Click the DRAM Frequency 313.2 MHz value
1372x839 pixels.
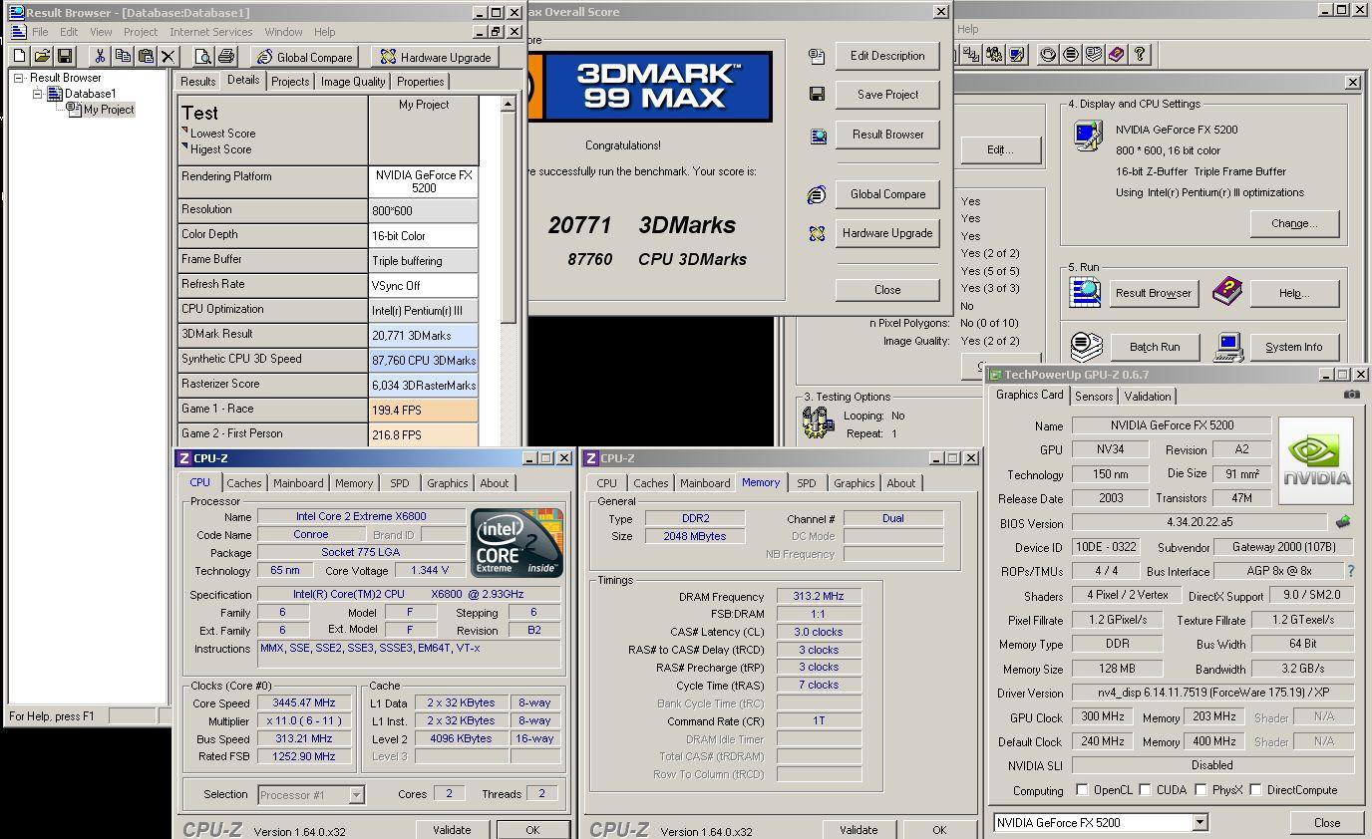pyautogui.click(x=819, y=596)
